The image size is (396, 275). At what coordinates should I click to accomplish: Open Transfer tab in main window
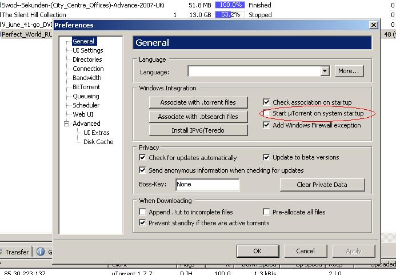pyautogui.click(x=16, y=252)
